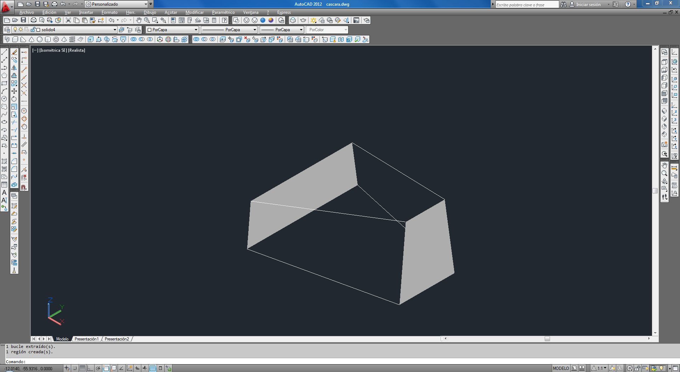The width and height of the screenshot is (680, 372).
Task: Click the Cut scissors icon
Action: [x=68, y=20]
